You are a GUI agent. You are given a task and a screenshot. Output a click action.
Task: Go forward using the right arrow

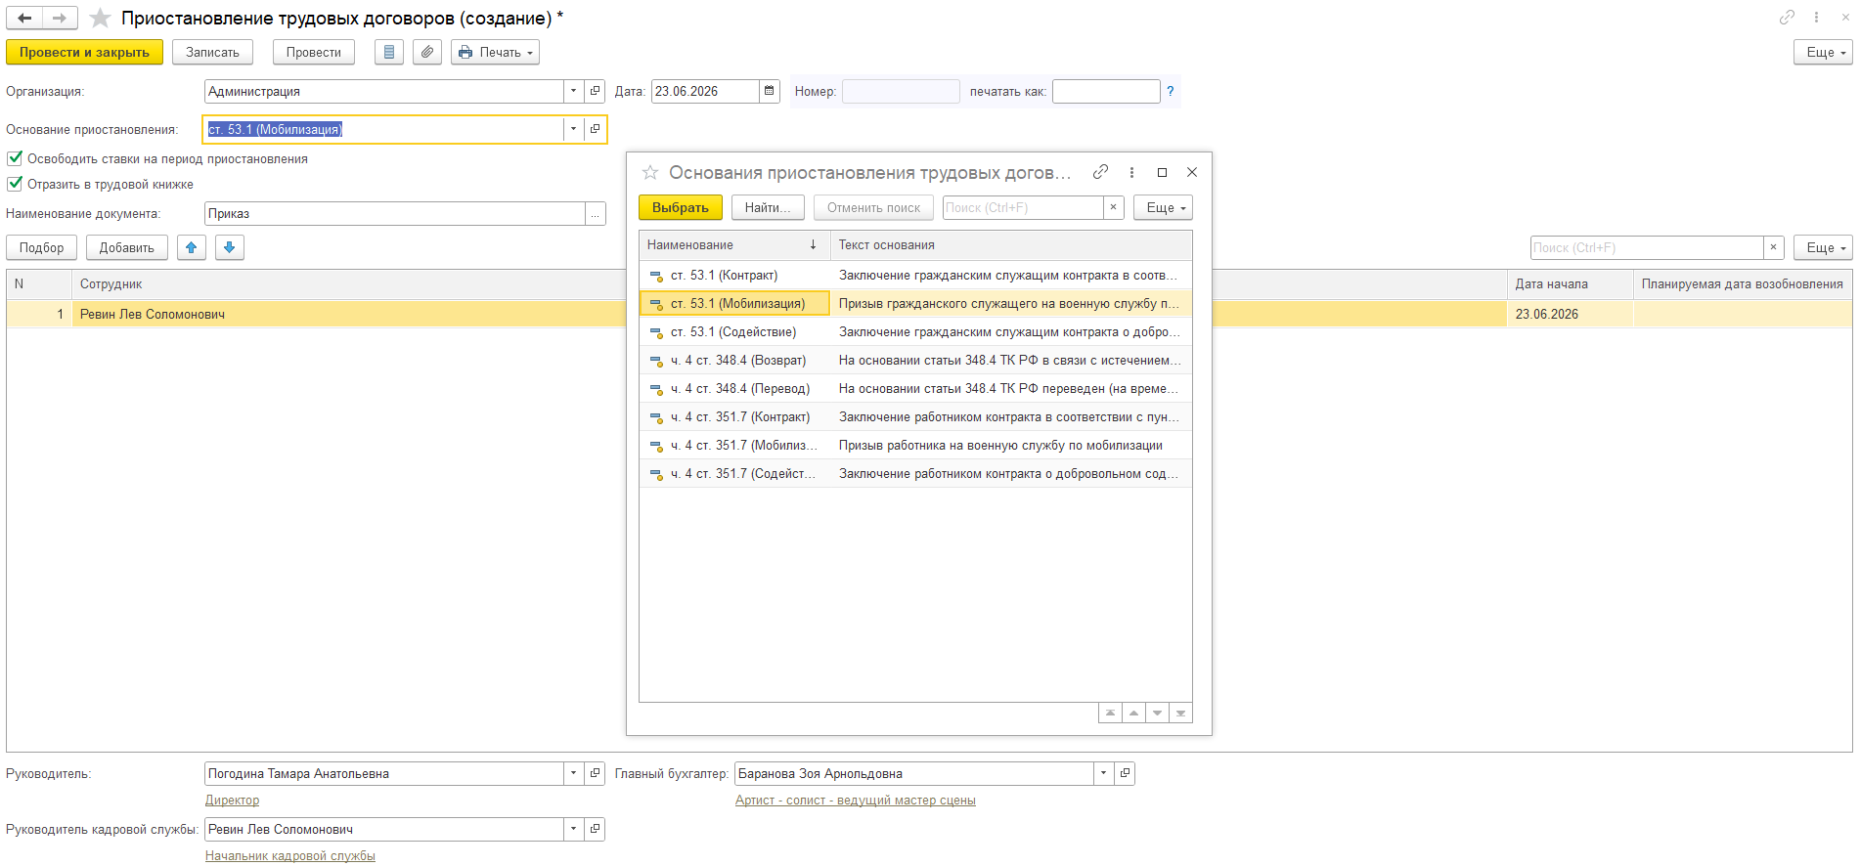(60, 18)
